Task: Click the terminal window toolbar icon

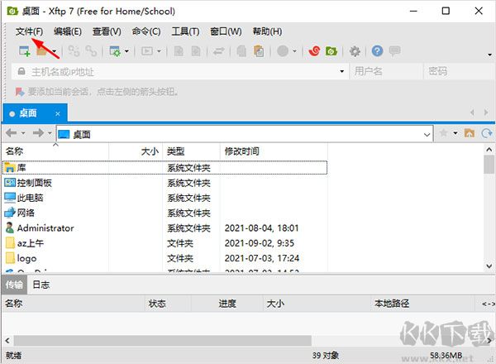Action: click(x=147, y=51)
